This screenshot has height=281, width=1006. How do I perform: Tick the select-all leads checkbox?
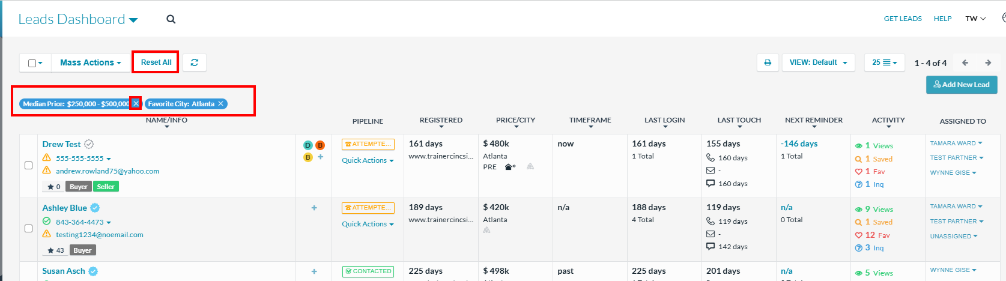[32, 63]
